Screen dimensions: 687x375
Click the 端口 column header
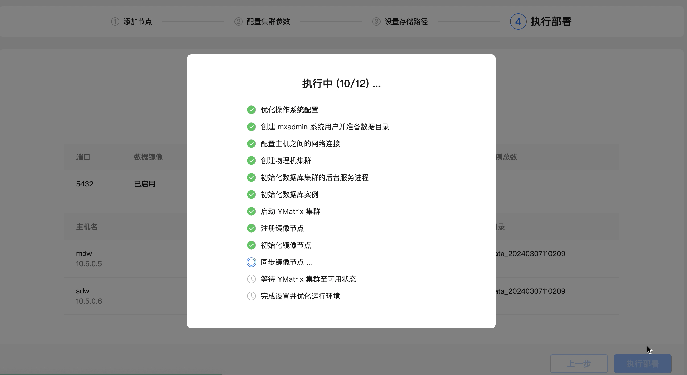[83, 157]
